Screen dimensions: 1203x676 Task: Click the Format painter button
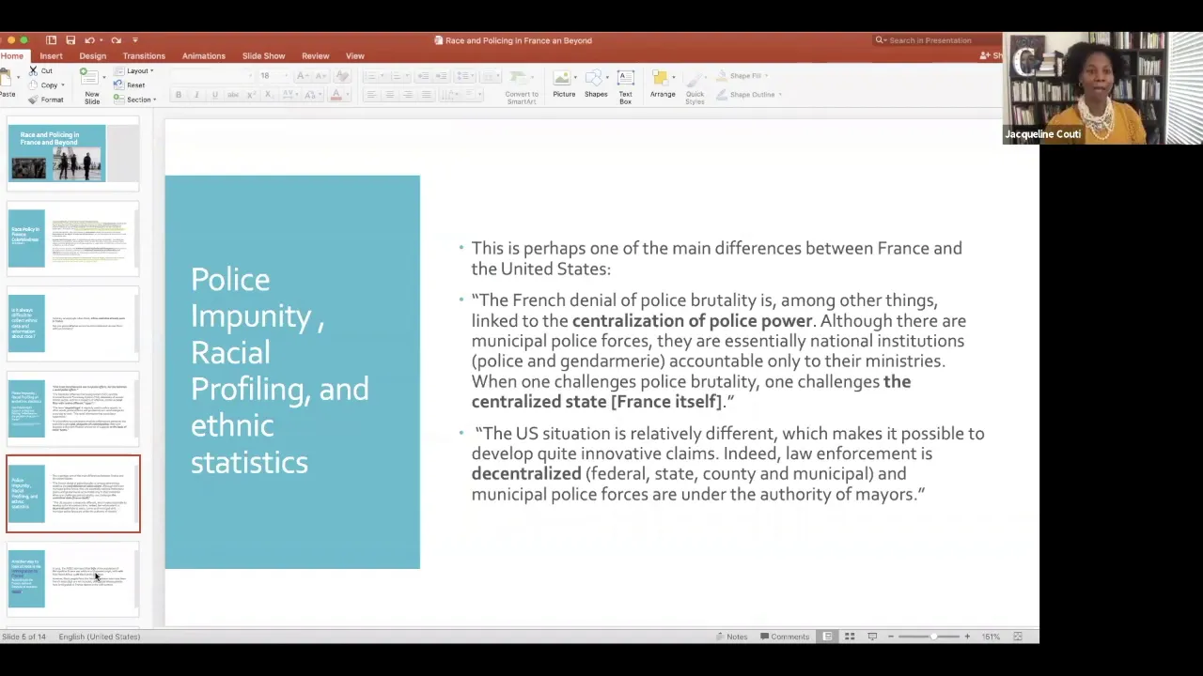click(46, 100)
